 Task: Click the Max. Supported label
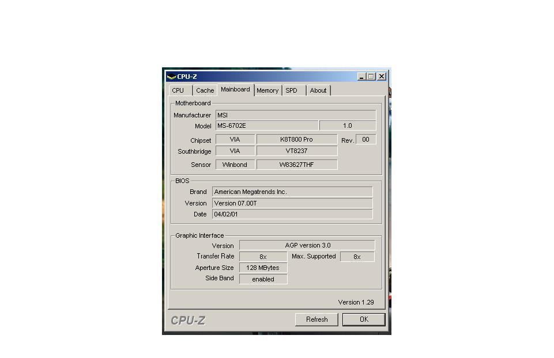click(x=314, y=257)
